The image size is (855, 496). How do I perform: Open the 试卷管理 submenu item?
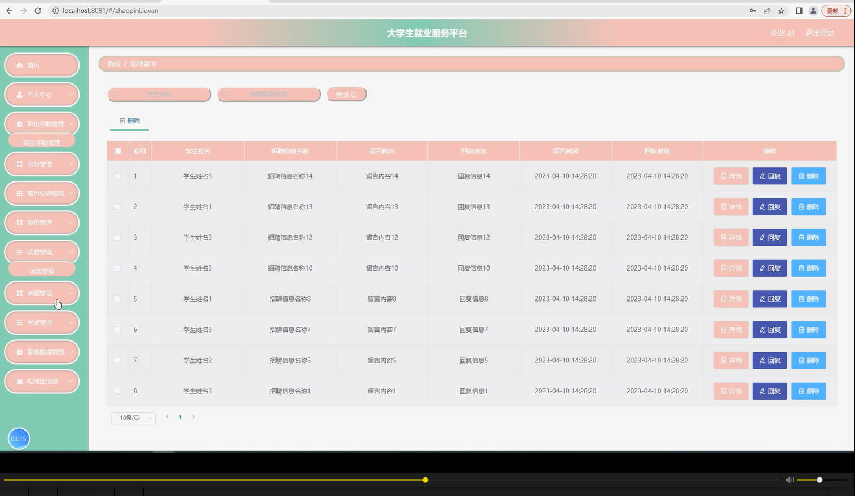tap(42, 271)
